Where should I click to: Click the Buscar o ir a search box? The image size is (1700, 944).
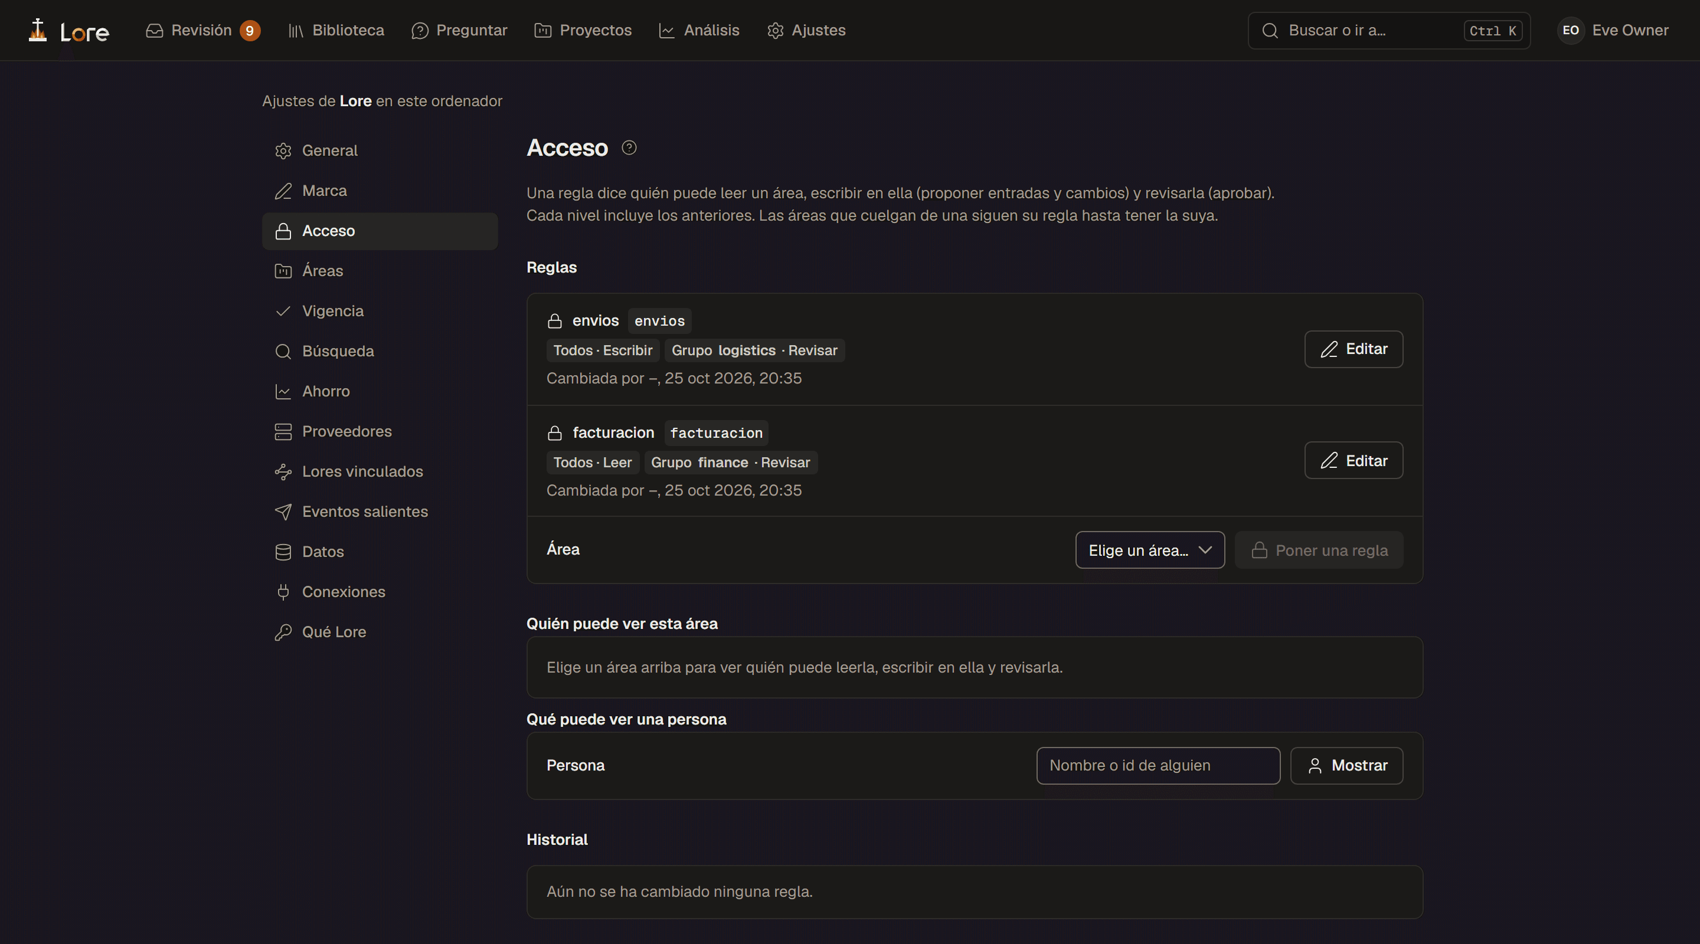click(1388, 30)
